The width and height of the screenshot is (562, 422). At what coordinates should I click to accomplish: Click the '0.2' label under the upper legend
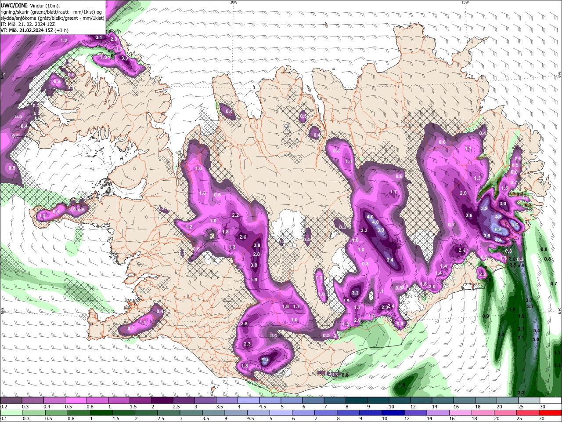[x=4, y=407]
